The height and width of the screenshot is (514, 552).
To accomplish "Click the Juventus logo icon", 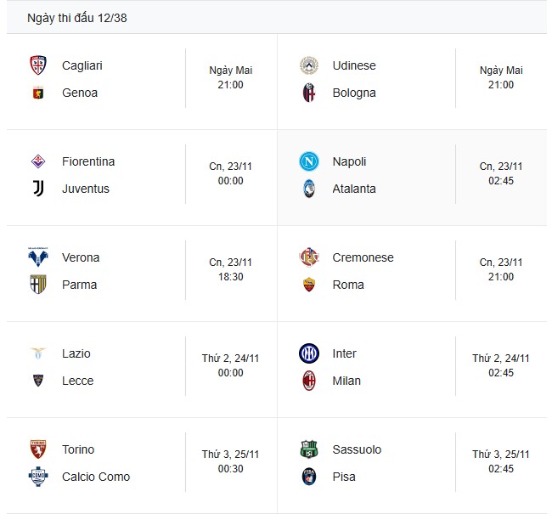I will [37, 189].
